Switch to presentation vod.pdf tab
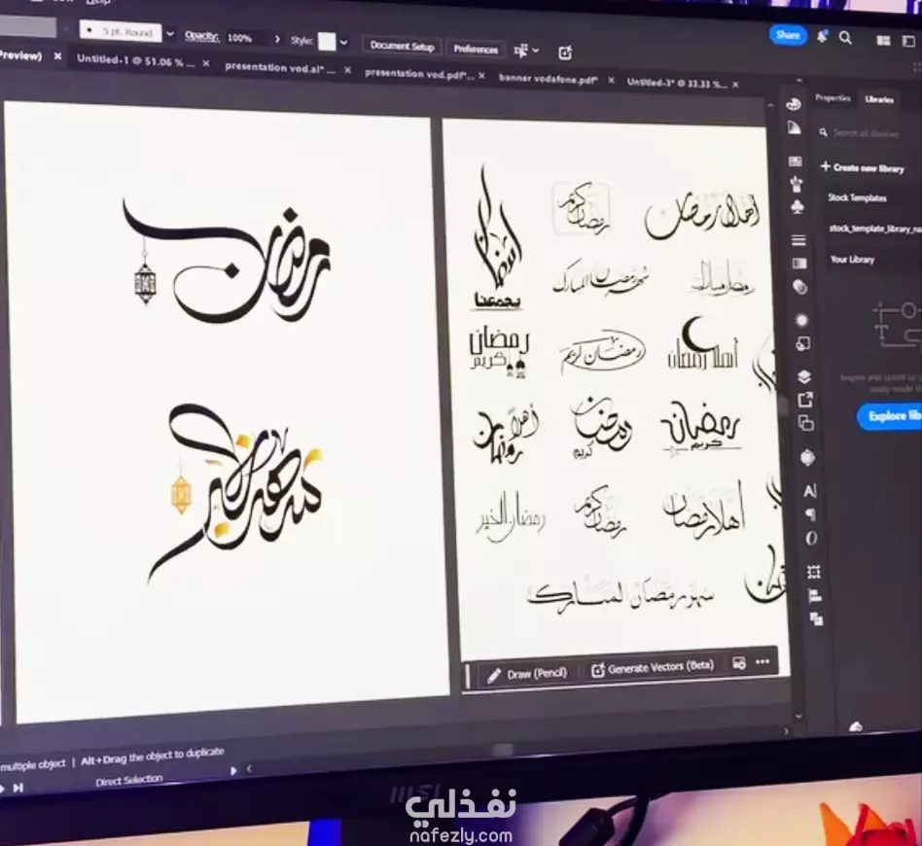The height and width of the screenshot is (846, 922). pos(418,74)
